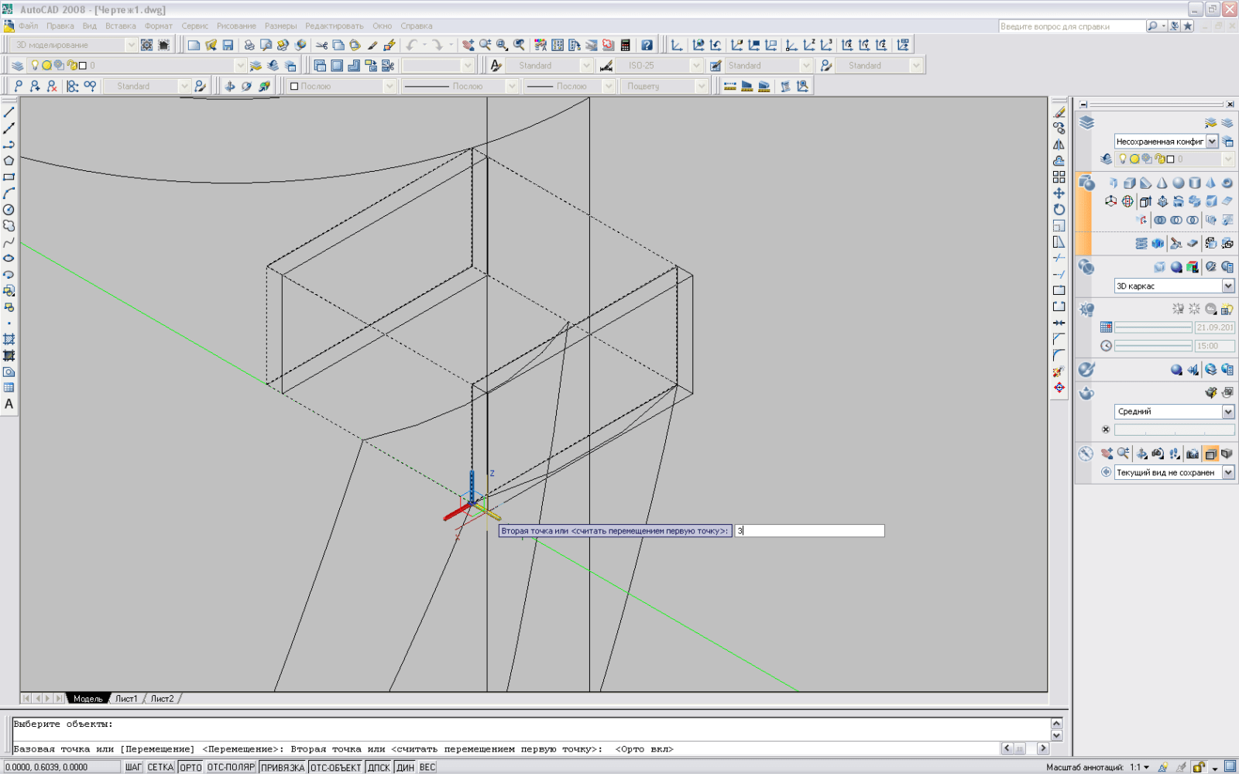1239x774 pixels.
Task: Toggle ПРИВЯЗКА object snap
Action: 282,767
